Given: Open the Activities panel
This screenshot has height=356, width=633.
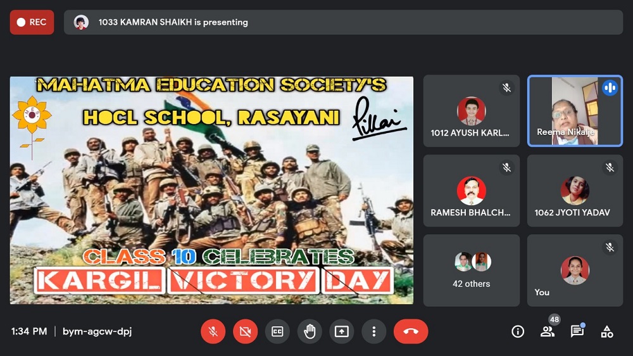Looking at the screenshot, I should [607, 331].
